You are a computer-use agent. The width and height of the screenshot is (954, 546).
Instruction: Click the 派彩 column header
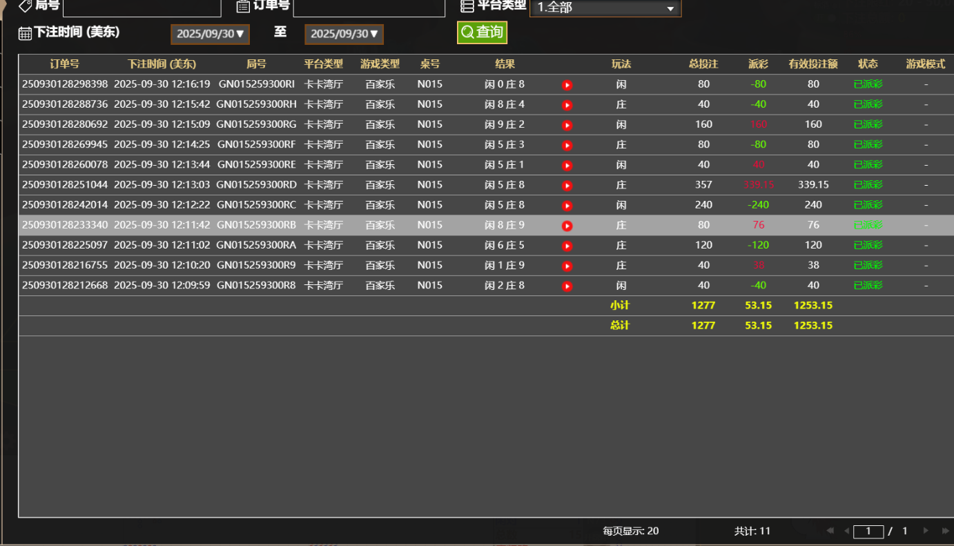[x=758, y=64]
